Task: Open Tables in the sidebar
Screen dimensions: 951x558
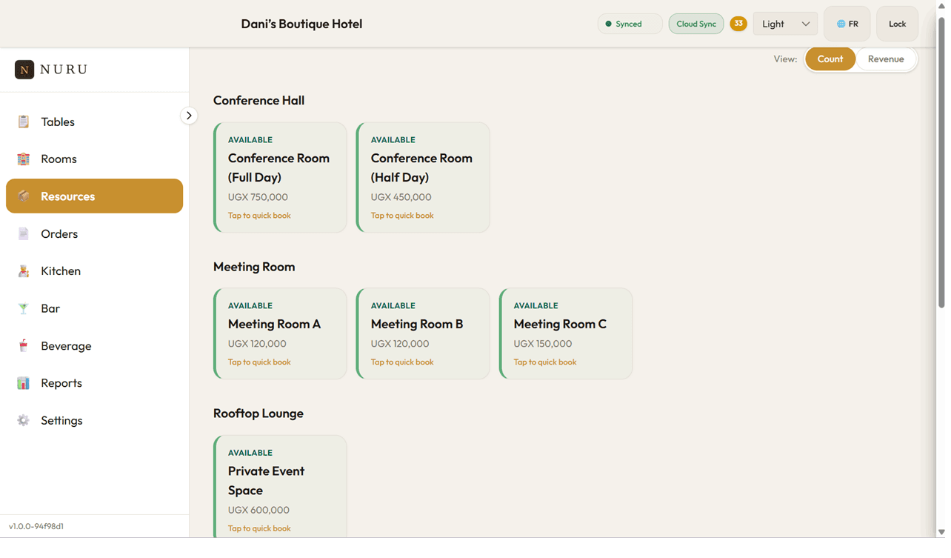Action: [x=94, y=122]
